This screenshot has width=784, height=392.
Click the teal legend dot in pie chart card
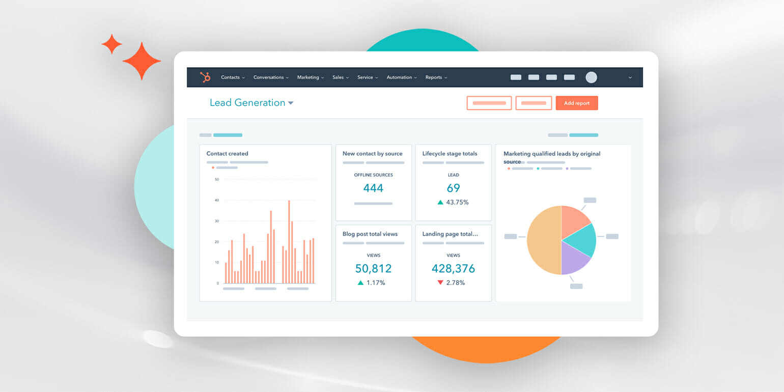pyautogui.click(x=538, y=168)
